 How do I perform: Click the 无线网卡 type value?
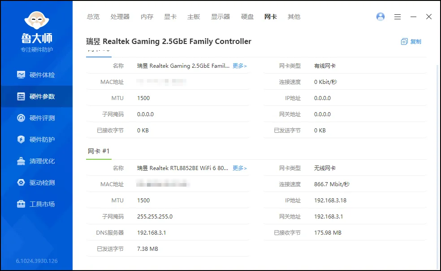pyautogui.click(x=325, y=168)
